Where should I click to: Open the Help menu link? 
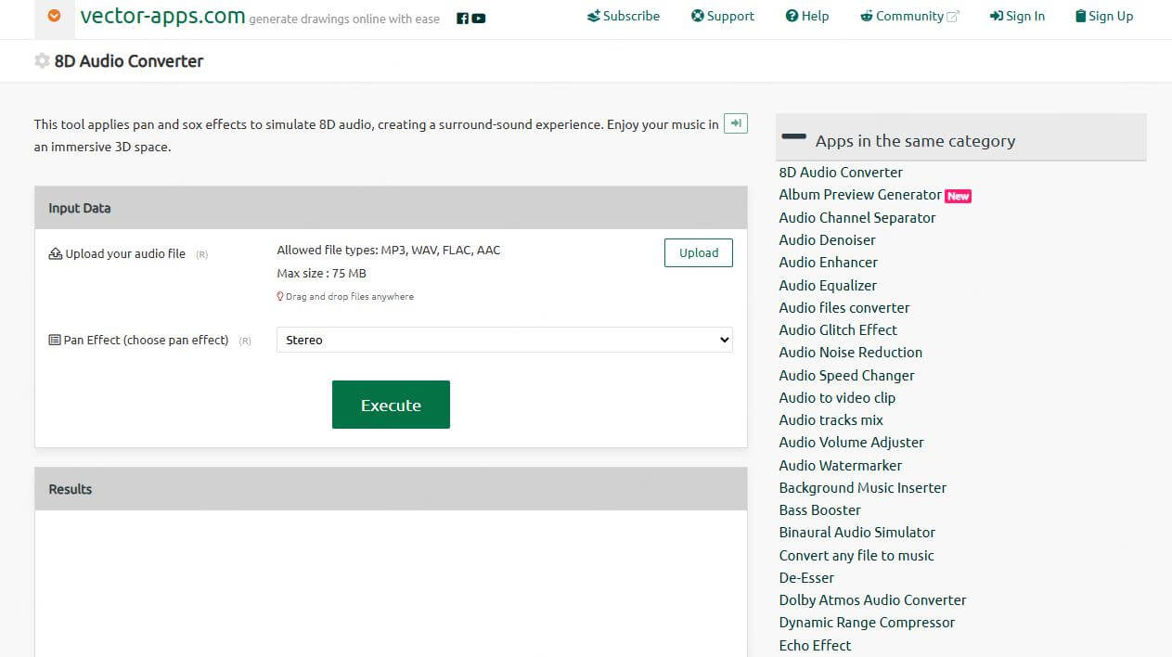click(x=807, y=16)
